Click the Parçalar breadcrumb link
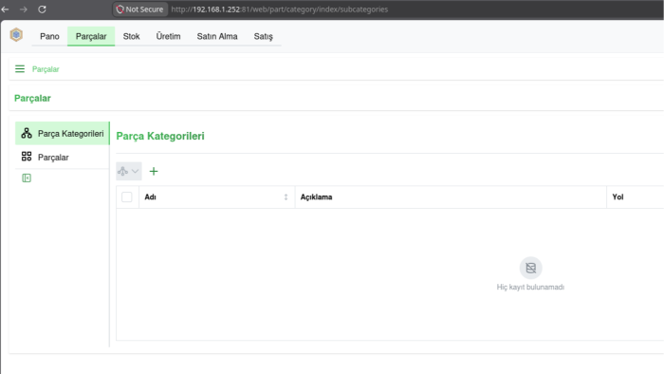The width and height of the screenshot is (664, 374). pyautogui.click(x=46, y=69)
